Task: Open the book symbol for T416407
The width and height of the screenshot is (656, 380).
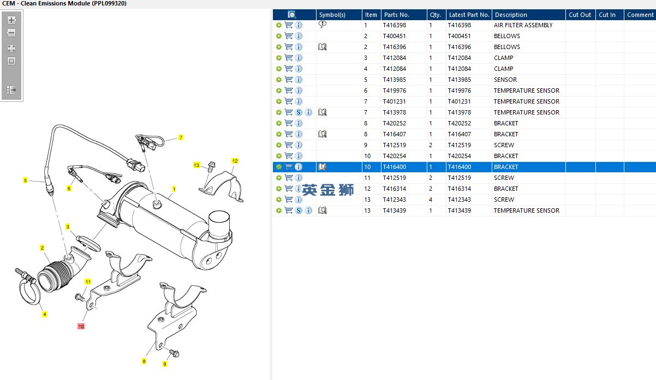Action: [323, 134]
